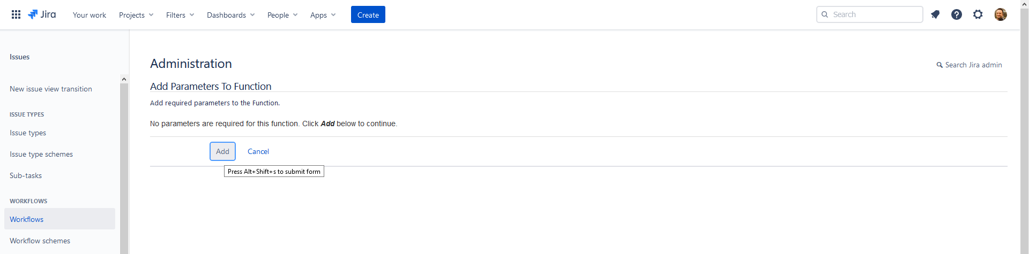Click the Search Jira admin magnifier icon
This screenshot has height=254, width=1029.
[x=939, y=65]
